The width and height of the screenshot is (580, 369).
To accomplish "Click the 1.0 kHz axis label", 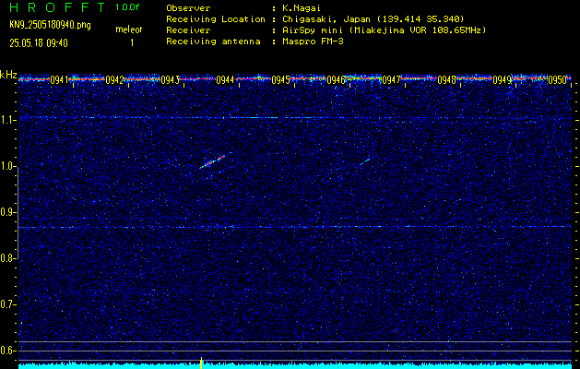I will tap(8, 167).
